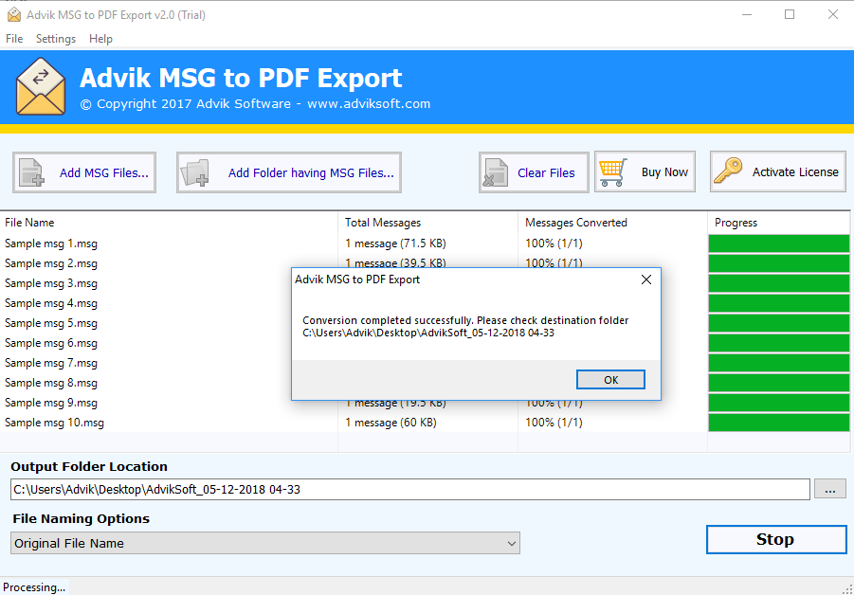854x595 pixels.
Task: Open the File menu
Action: click(x=14, y=39)
